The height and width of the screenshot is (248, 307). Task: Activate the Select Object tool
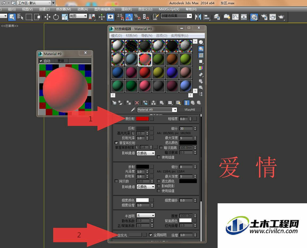click(12, 17)
